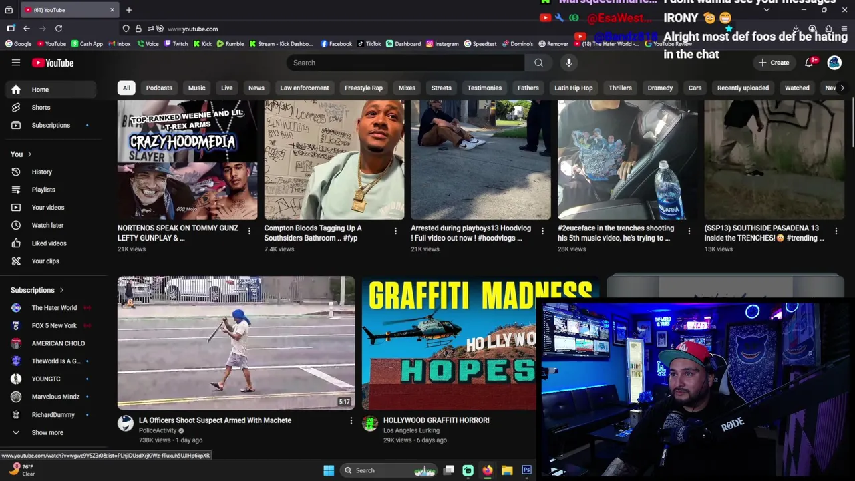Click the HOLLYWOOD GRAFFITI HORROR! title
The width and height of the screenshot is (855, 481).
436,420
